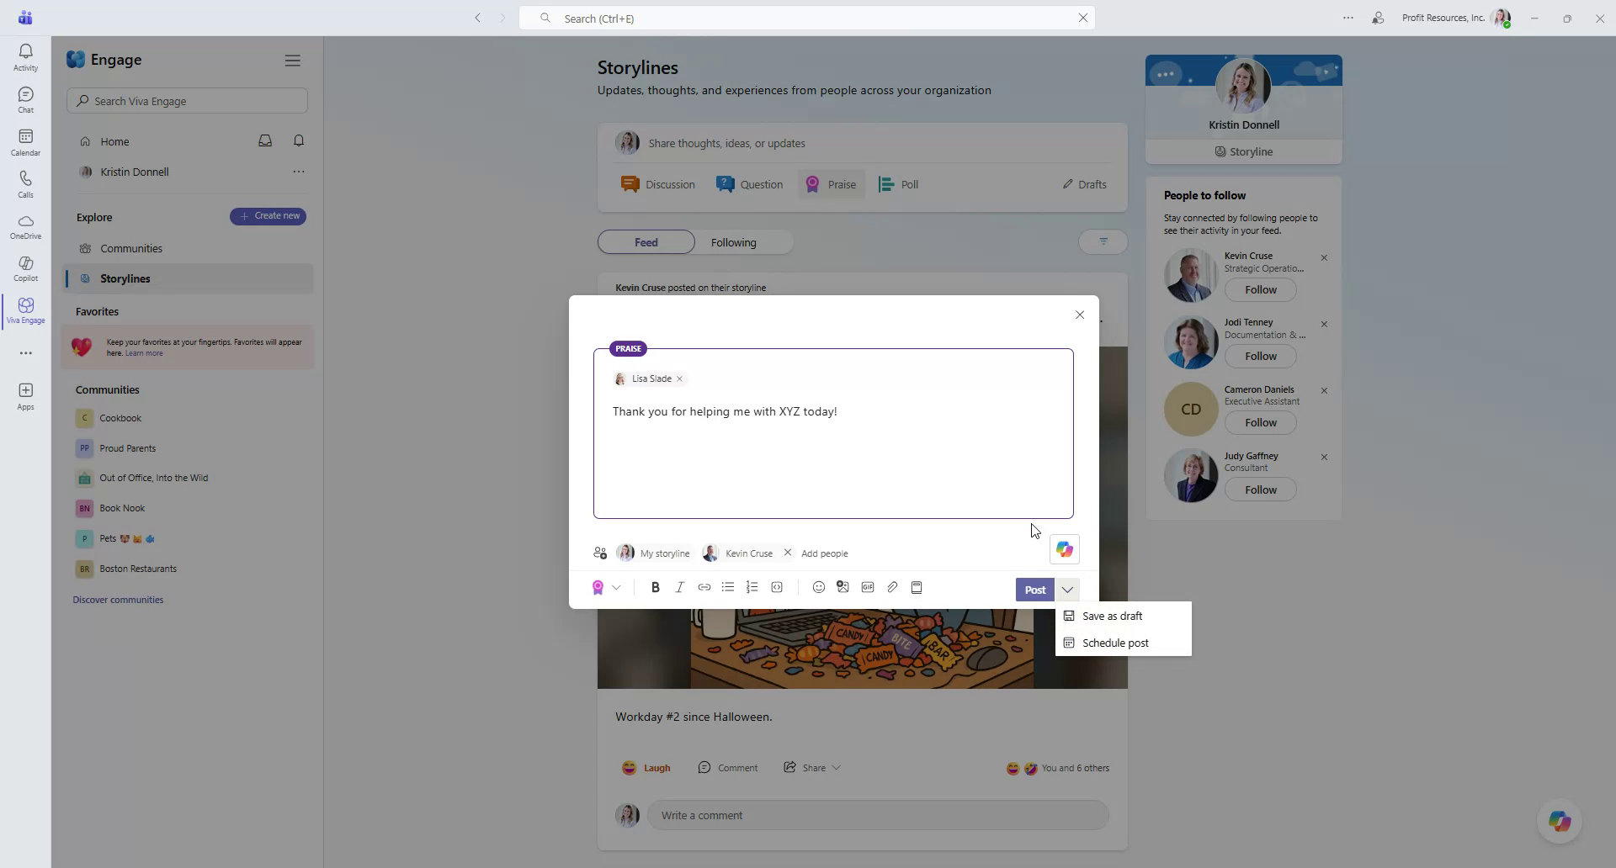Open the Share dropdown on Kevin's post
This screenshot has width=1616, height=868.
pos(836,767)
